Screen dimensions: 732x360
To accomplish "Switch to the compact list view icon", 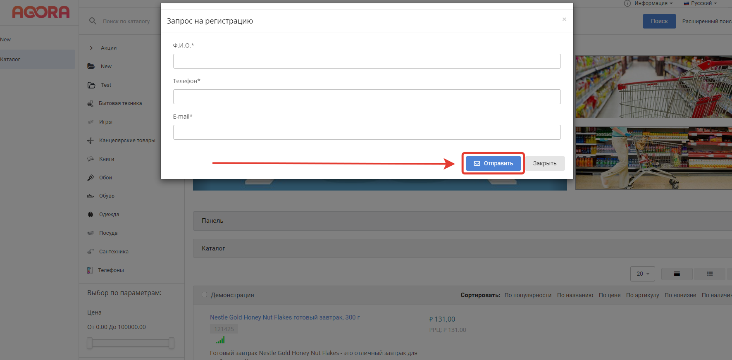I will tap(677, 274).
